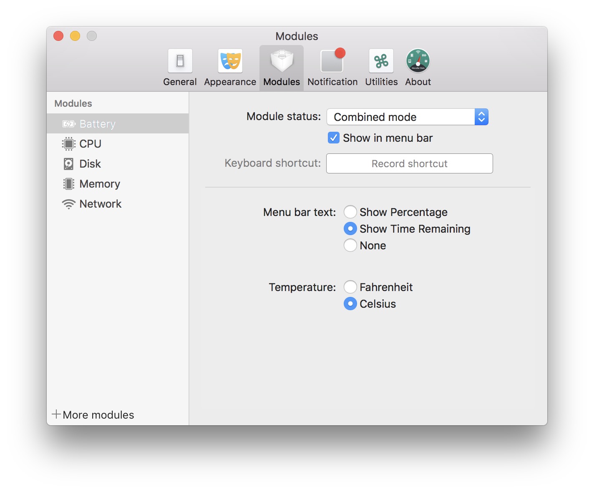Viewport: 594px width, 492px height.
Task: Select the CPU module
Action: pyautogui.click(x=90, y=143)
